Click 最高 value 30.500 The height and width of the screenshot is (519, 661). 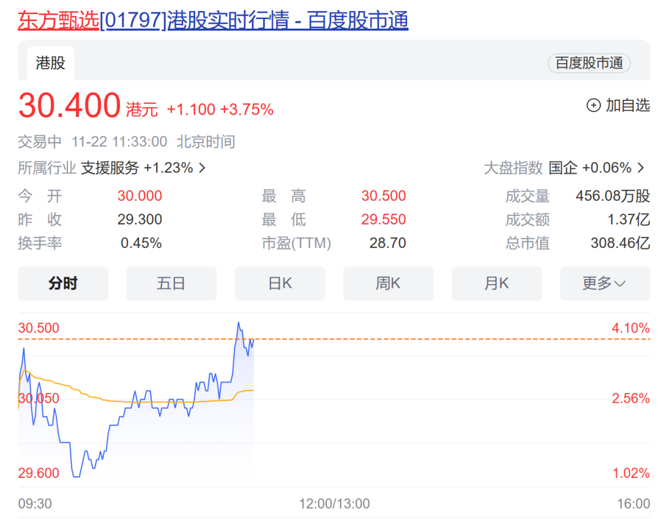point(384,196)
